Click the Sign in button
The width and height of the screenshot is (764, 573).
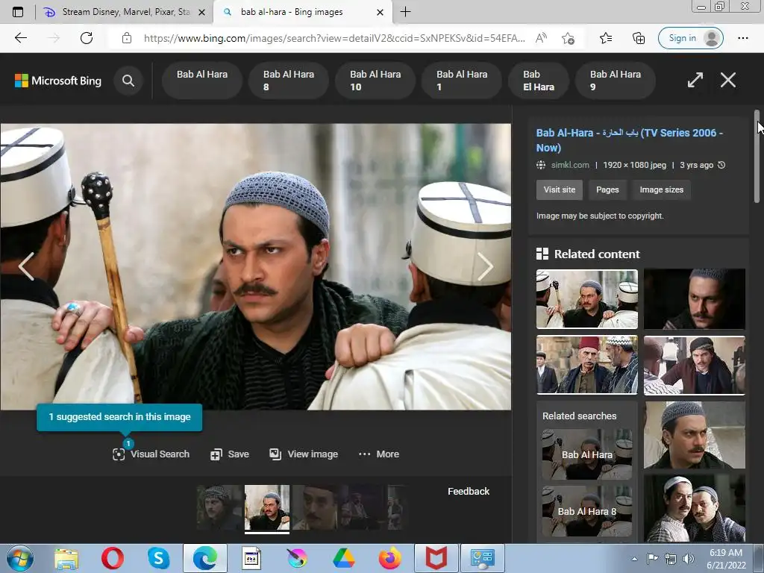point(690,38)
